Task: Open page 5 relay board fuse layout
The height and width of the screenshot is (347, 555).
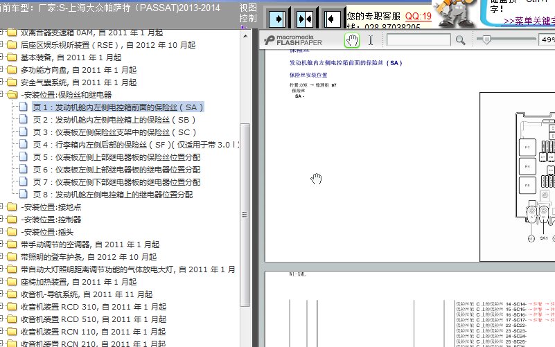Action: pos(117,157)
